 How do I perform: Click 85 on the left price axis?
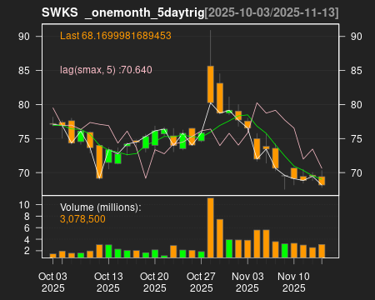click(24, 71)
